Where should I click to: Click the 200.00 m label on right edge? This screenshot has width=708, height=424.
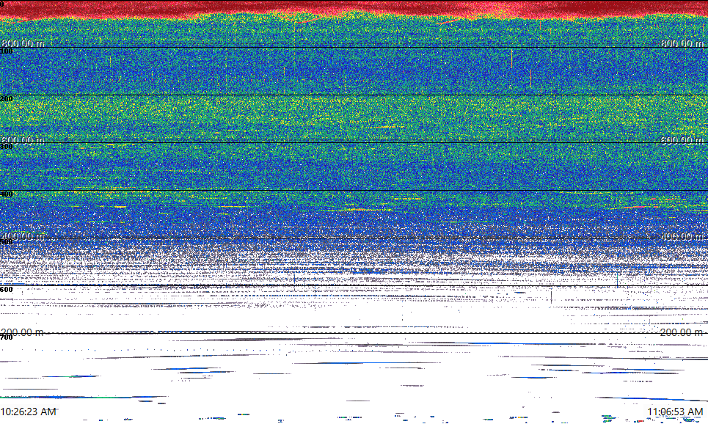[682, 333]
